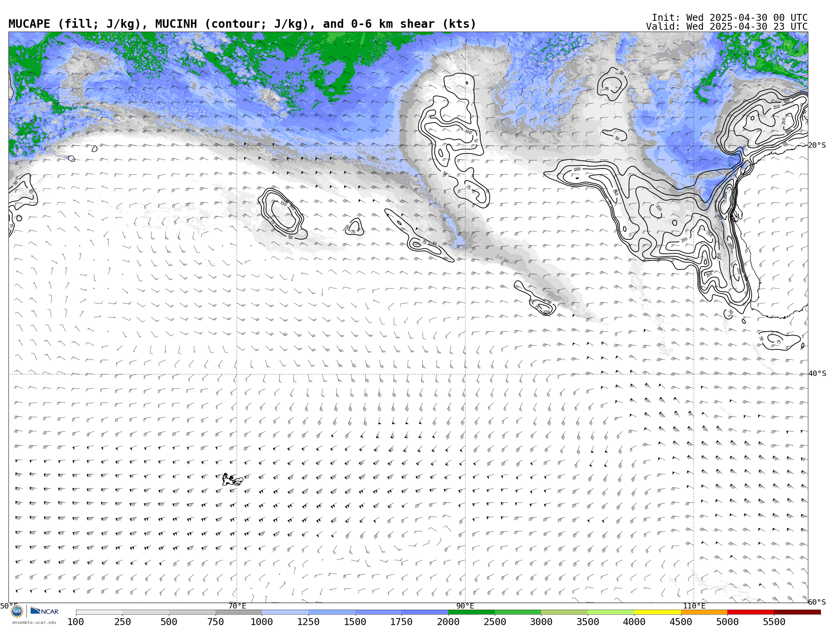Click the 5000 colorbar tick label
Viewport: 833px width, 627px height.
(x=727, y=622)
